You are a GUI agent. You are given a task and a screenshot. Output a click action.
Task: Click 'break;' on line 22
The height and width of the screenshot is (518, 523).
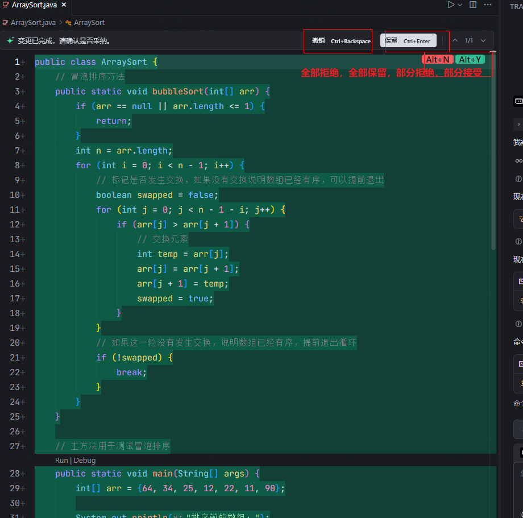coord(131,372)
